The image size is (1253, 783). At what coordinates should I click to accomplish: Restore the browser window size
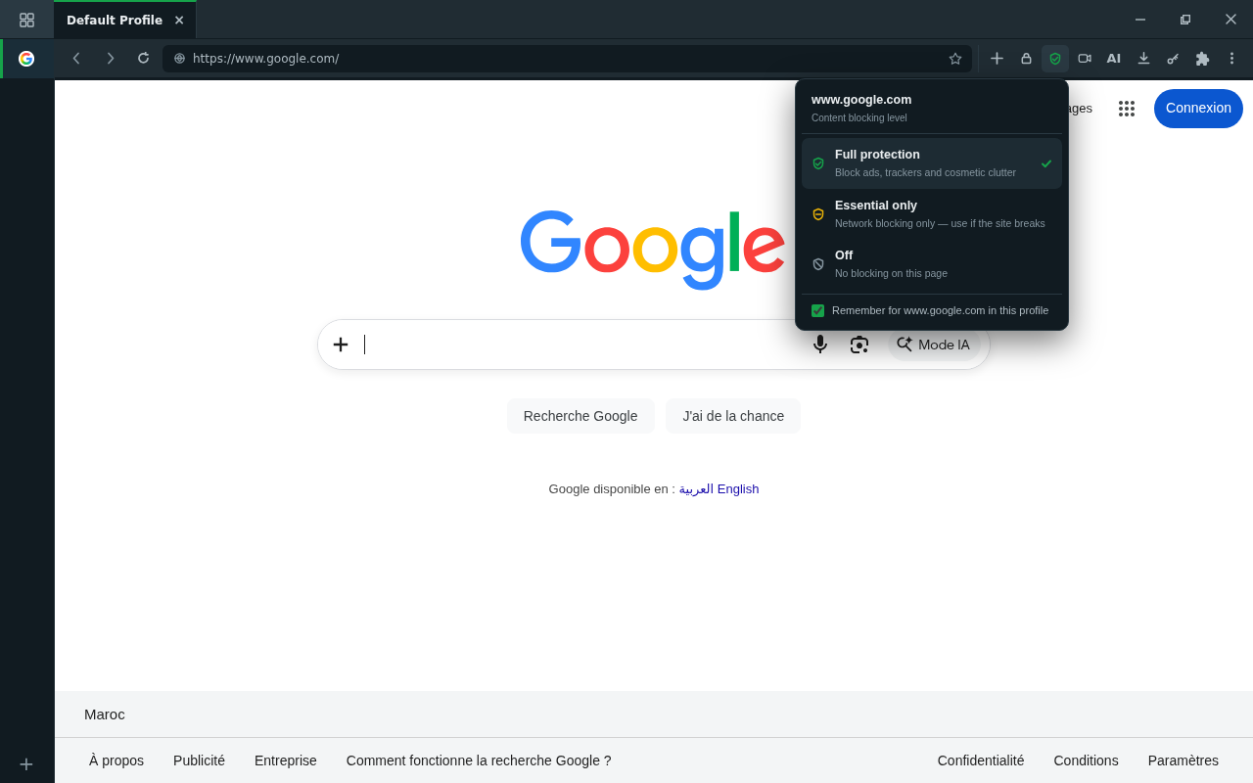click(1185, 20)
